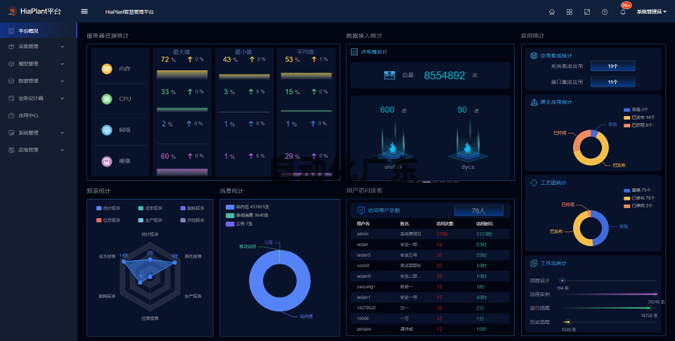Screen dimensions: 675x341
Task: Toggle 移动消息 3640条 legend entry
Action: point(247,216)
